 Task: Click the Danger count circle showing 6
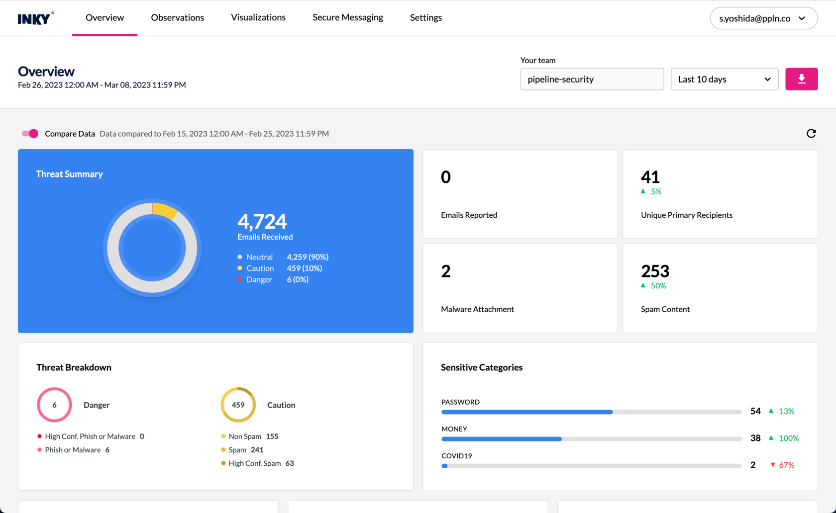(x=54, y=405)
